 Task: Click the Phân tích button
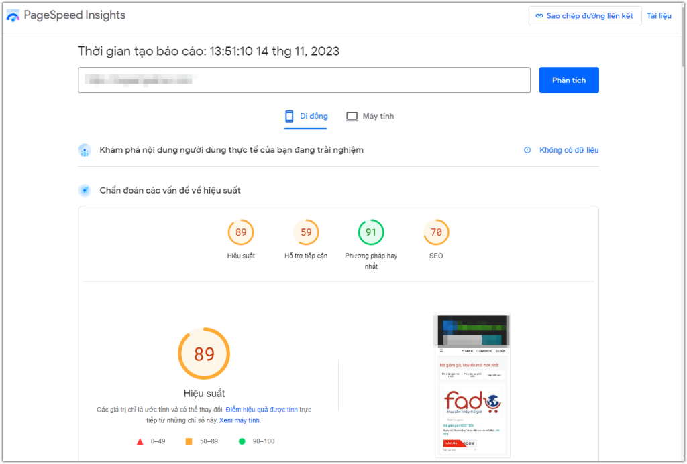569,80
